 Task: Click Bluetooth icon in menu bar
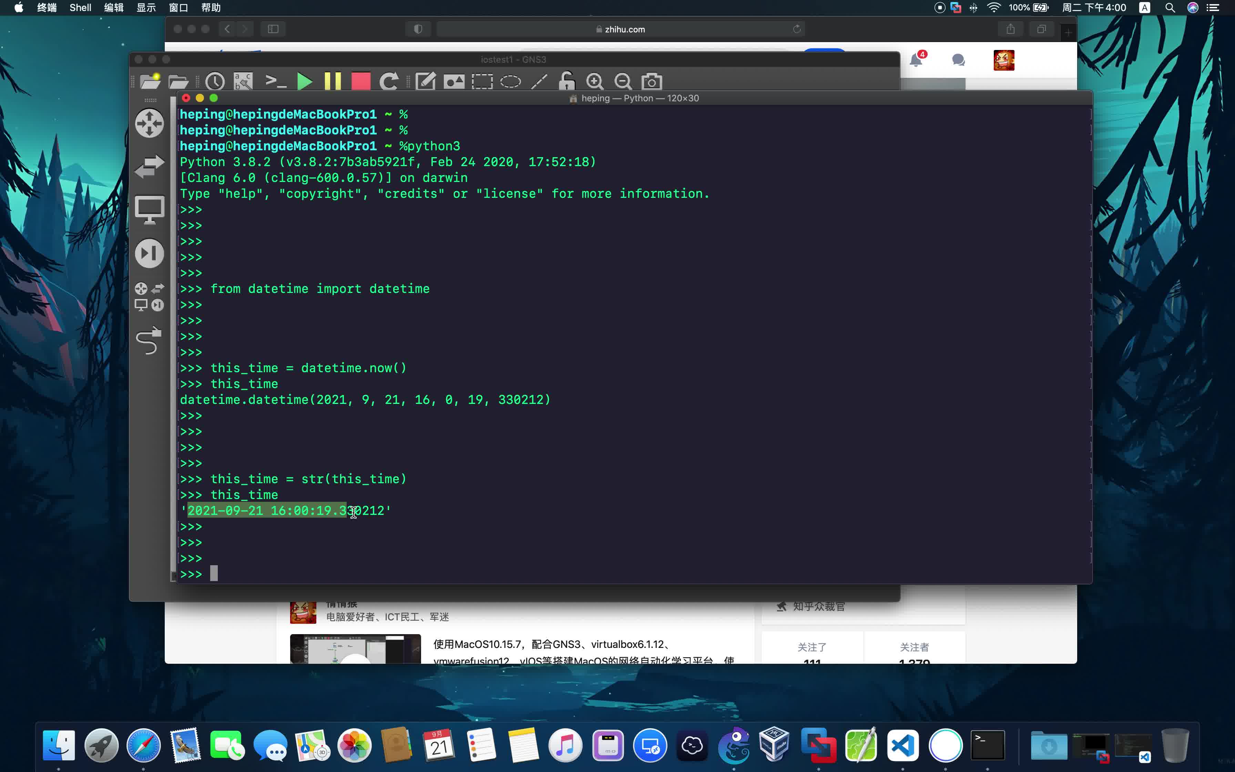(974, 8)
